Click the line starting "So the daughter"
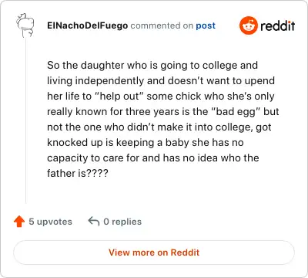308x278 pixels. (152, 66)
